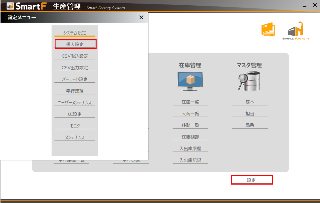The height and width of the screenshot is (203, 320).
Task: Open ユーザーメンテナンス
Action: click(75, 103)
